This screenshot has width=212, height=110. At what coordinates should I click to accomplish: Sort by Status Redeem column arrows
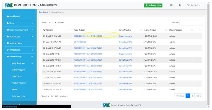(192, 30)
